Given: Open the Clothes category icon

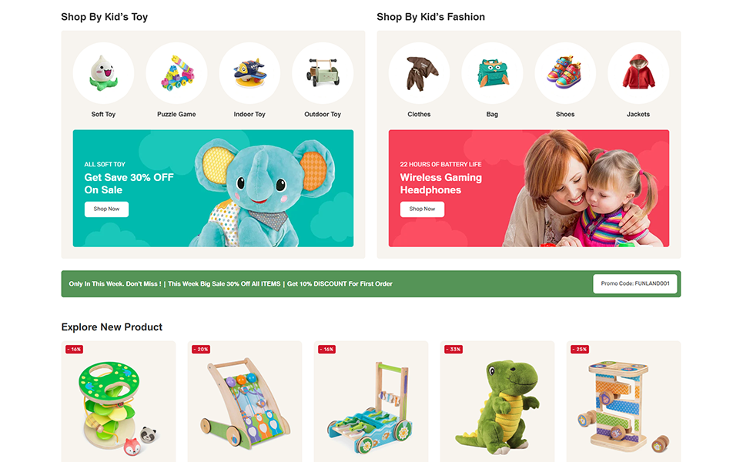Looking at the screenshot, I should [419, 73].
